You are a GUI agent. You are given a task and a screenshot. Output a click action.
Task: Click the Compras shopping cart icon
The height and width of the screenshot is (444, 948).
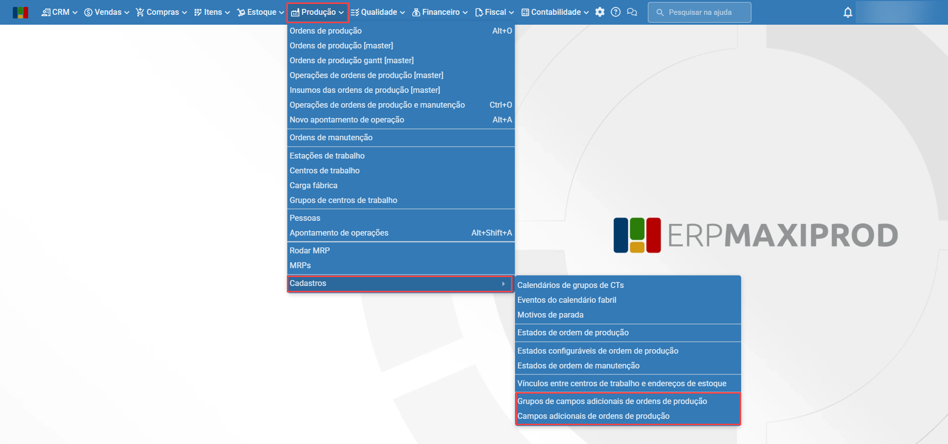(x=140, y=12)
